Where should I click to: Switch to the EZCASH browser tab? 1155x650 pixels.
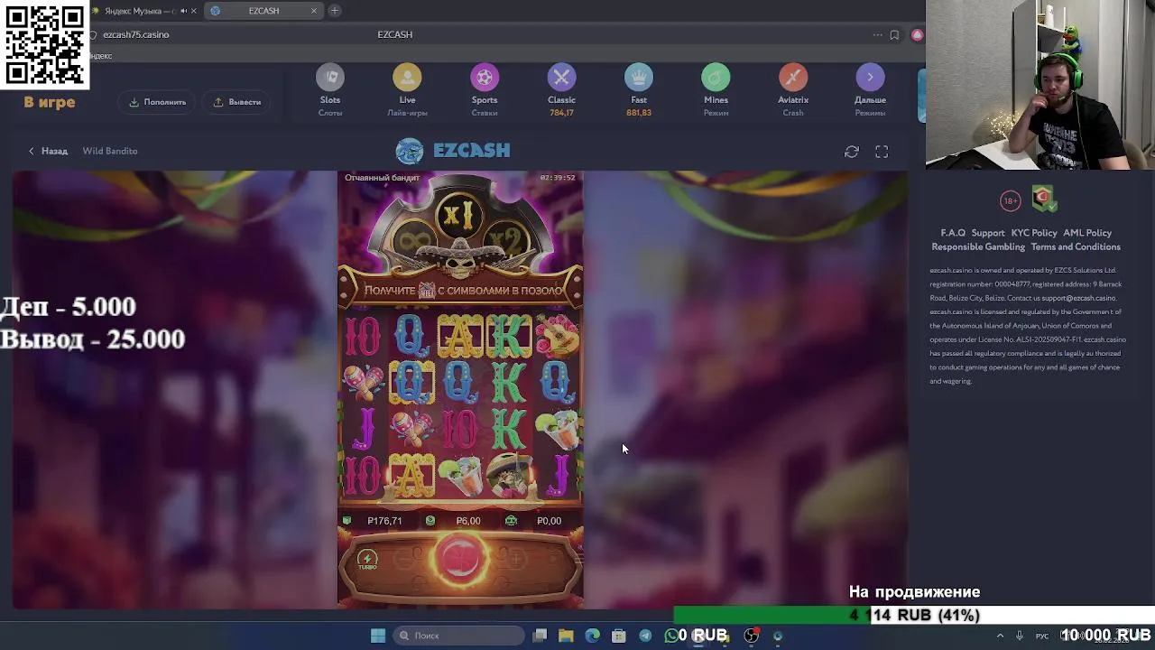[x=263, y=11]
